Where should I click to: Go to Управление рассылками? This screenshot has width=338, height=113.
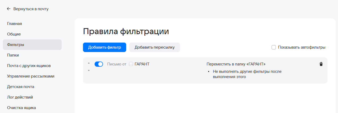pos(31,76)
